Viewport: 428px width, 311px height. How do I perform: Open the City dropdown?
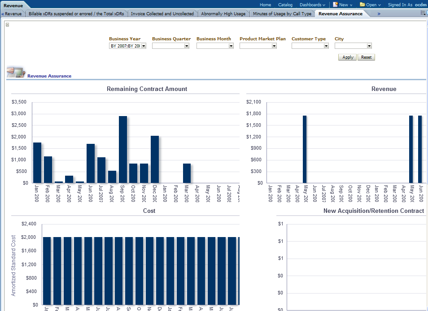click(x=369, y=46)
